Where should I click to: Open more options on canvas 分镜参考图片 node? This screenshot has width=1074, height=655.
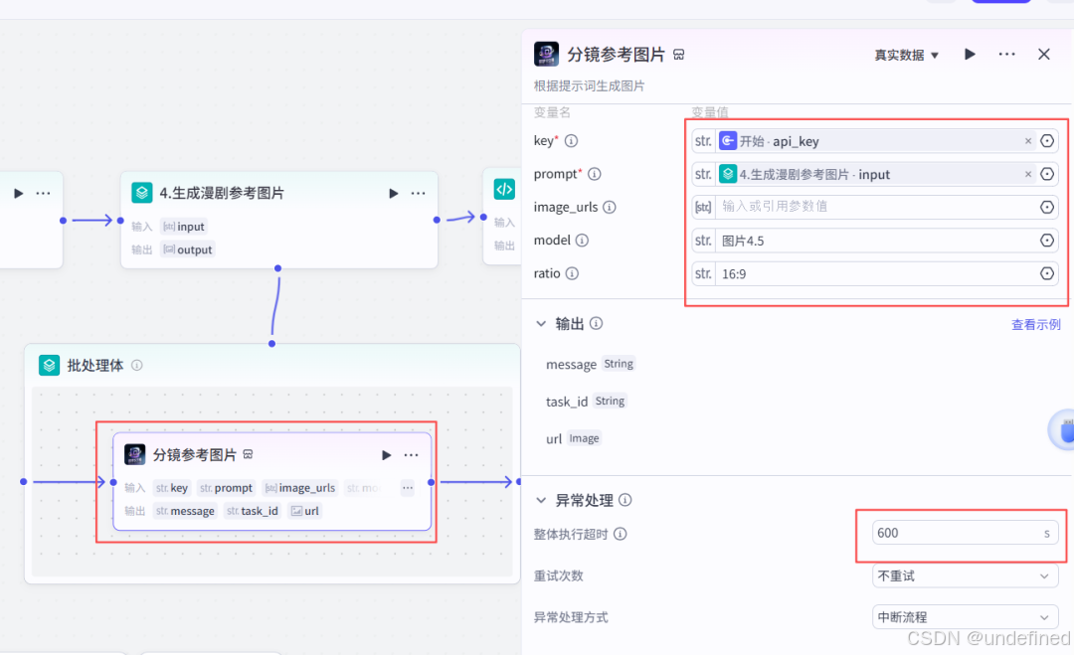(411, 455)
